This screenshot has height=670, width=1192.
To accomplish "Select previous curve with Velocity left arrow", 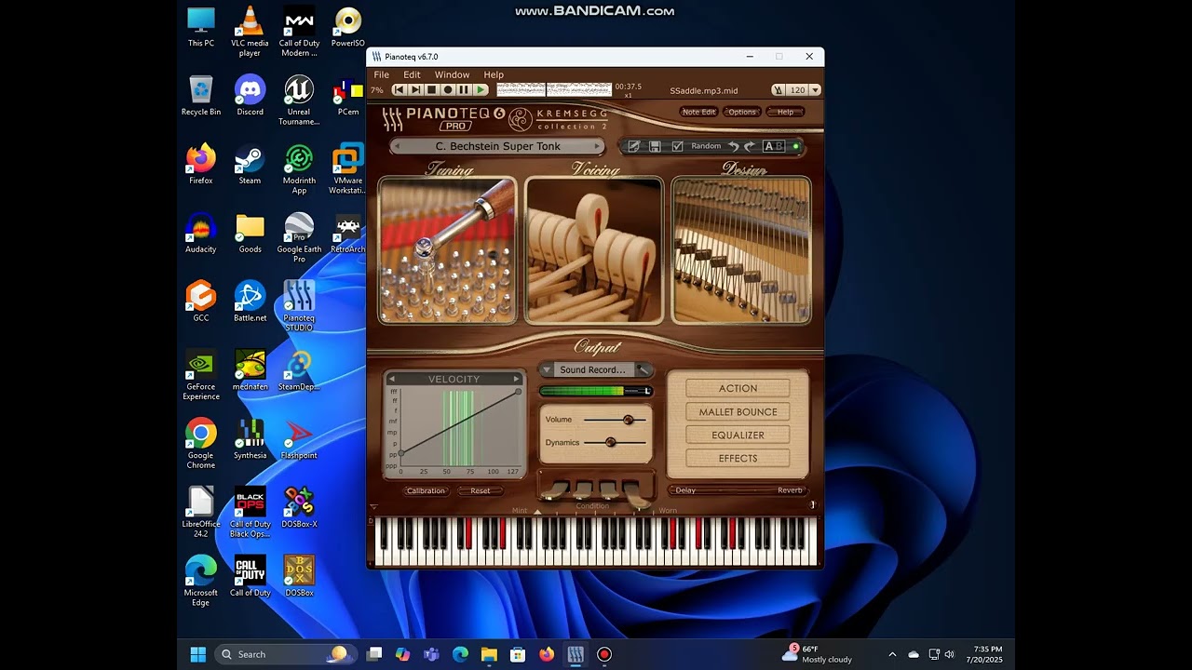I will point(392,379).
